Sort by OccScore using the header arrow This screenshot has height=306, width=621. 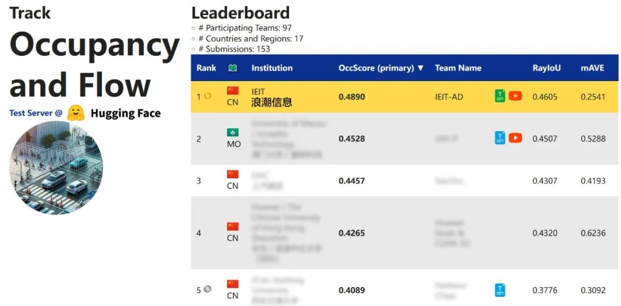(420, 68)
